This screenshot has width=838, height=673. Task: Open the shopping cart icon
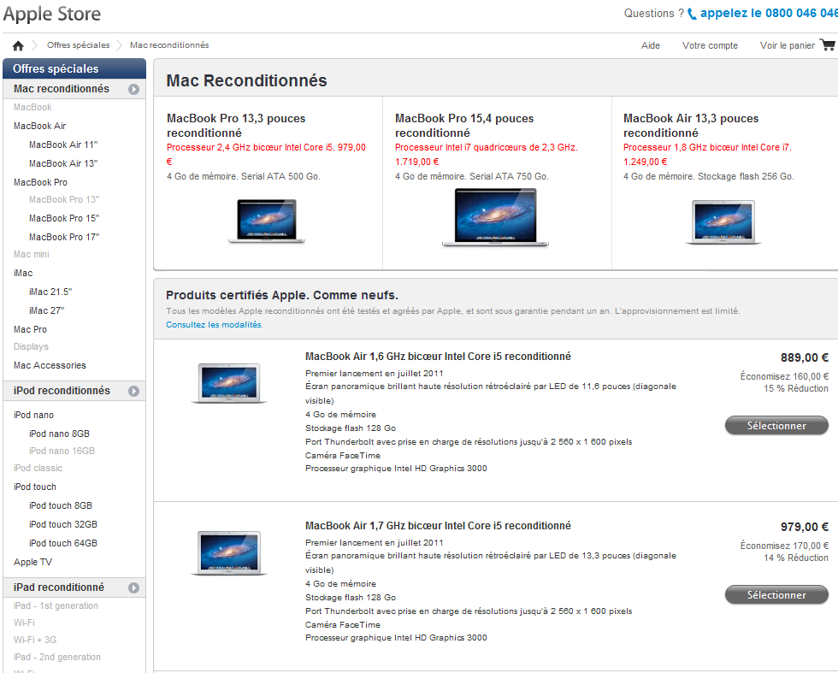pos(828,45)
